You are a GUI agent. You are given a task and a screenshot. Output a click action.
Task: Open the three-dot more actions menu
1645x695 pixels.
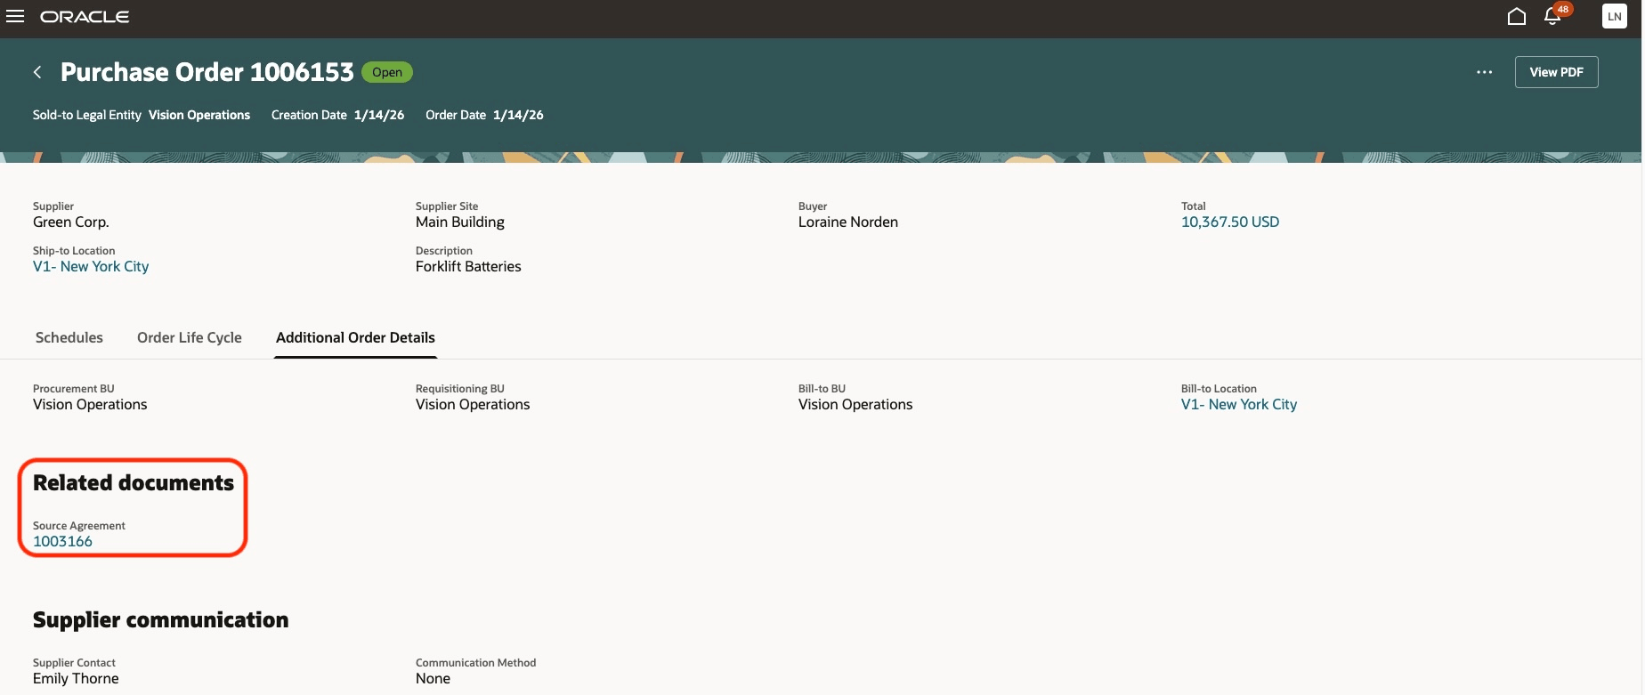pos(1484,72)
